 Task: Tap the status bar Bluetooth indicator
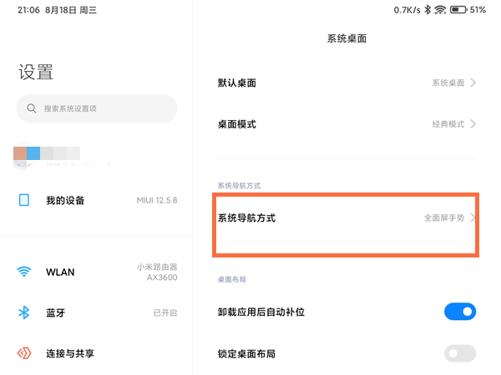point(428,10)
